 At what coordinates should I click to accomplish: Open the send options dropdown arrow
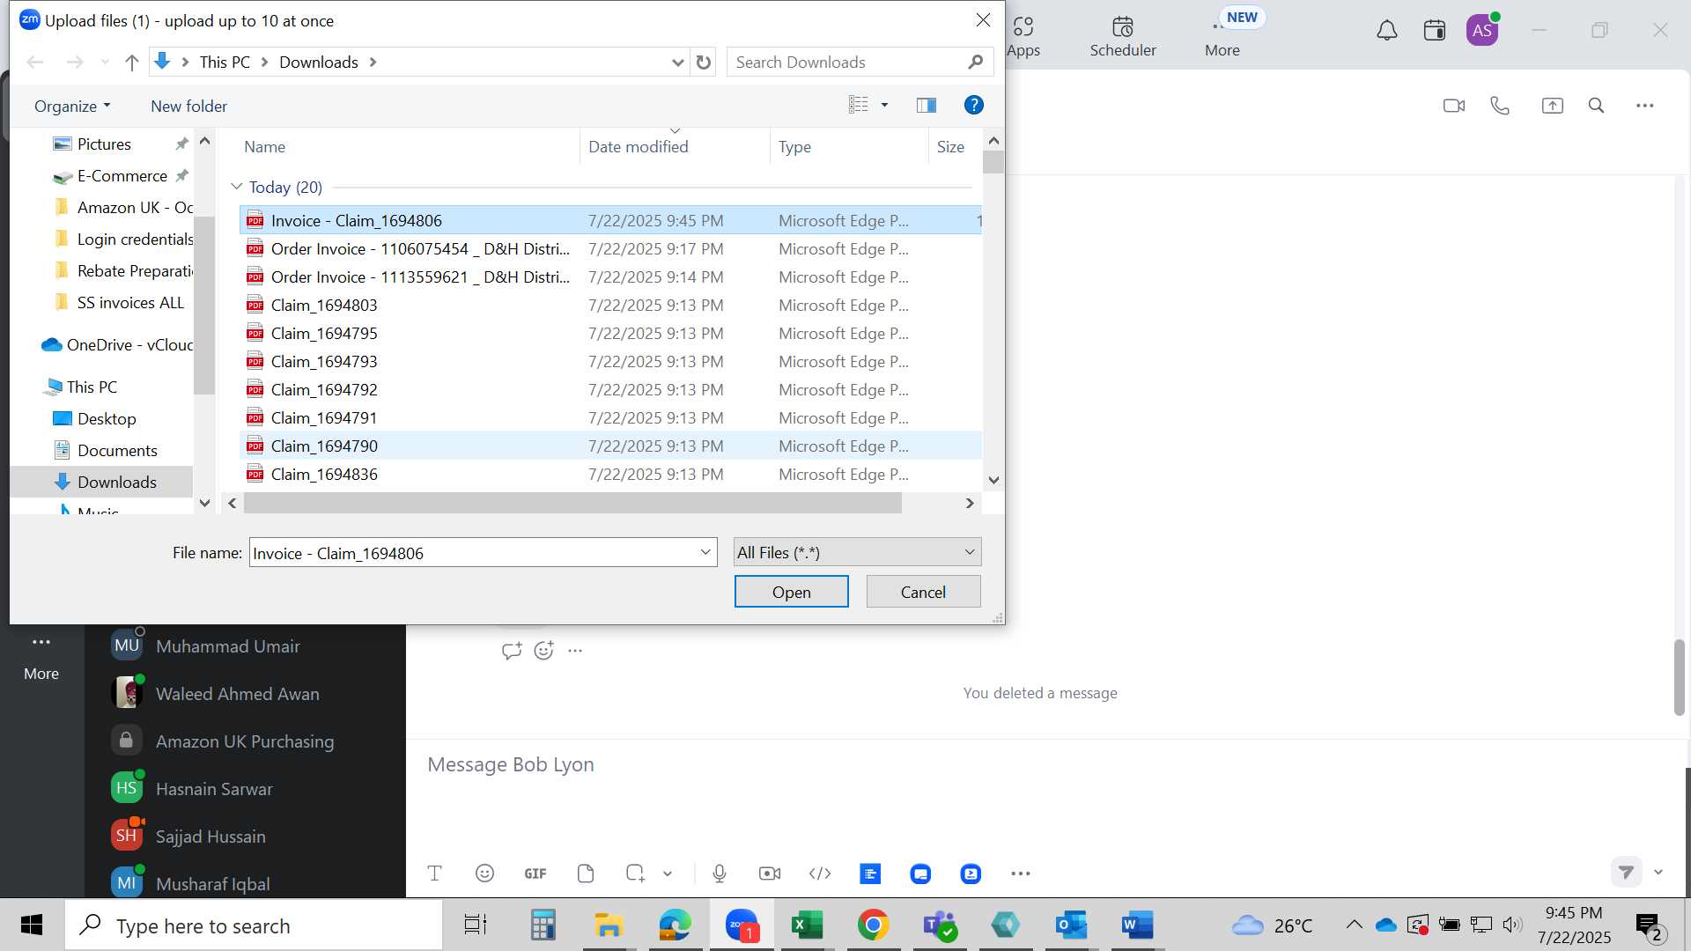pyautogui.click(x=1658, y=872)
